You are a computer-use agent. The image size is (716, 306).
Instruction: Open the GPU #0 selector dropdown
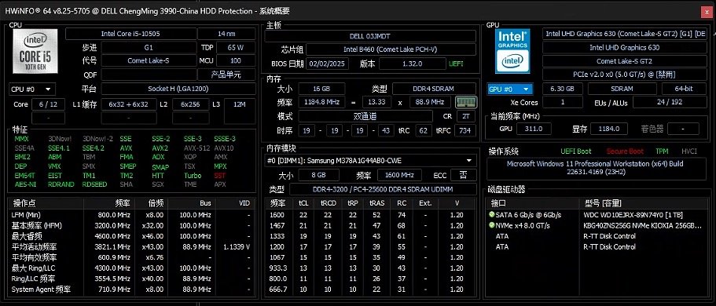click(509, 89)
